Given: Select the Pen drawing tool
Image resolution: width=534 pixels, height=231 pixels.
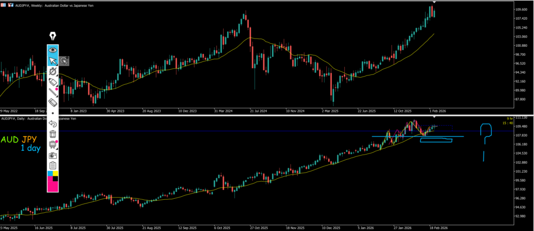Looking at the screenshot, I should [53, 71].
